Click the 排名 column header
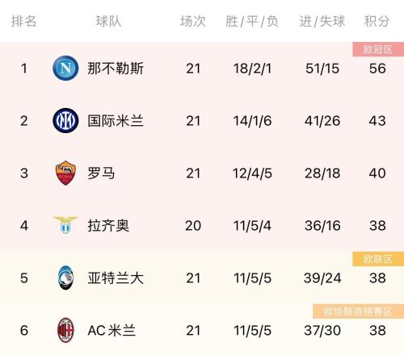This screenshot has height=355, width=404. coord(23,21)
